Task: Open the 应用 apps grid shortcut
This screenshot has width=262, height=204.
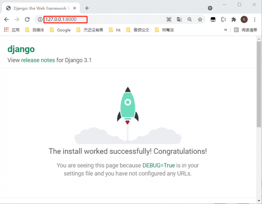Action: (12, 30)
